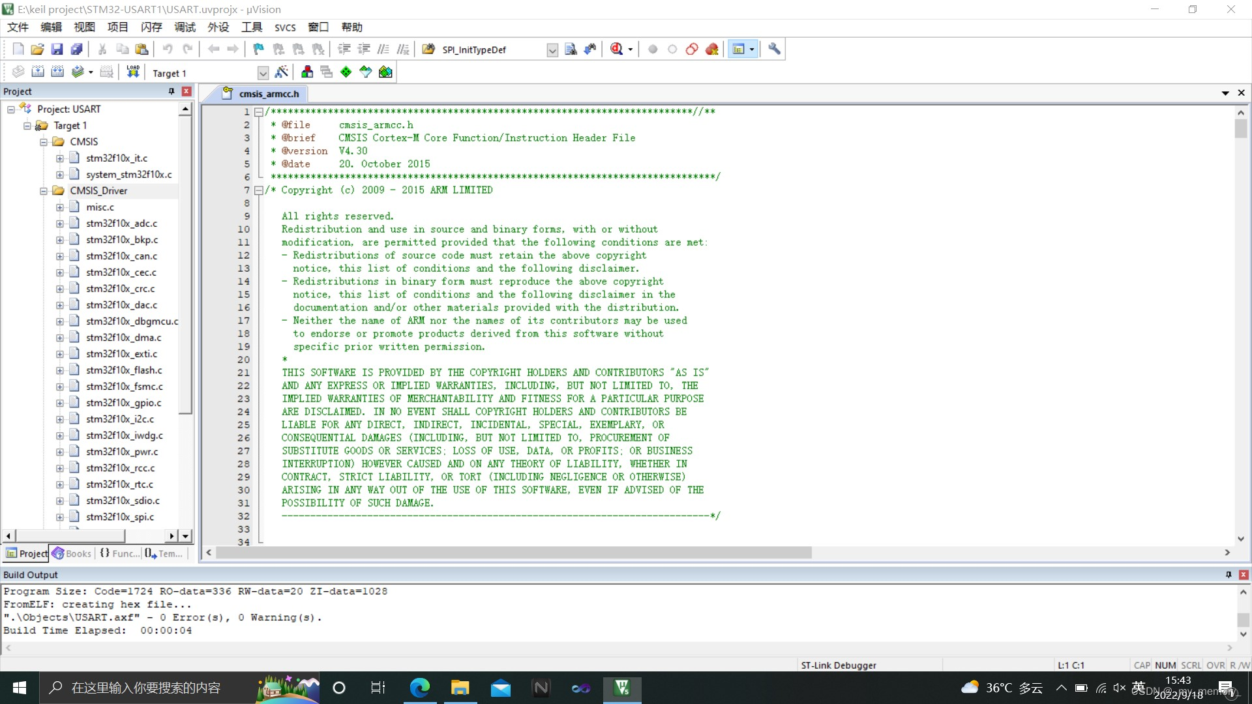Open the Options for Target wand icon
Image resolution: width=1252 pixels, height=704 pixels.
click(x=282, y=72)
